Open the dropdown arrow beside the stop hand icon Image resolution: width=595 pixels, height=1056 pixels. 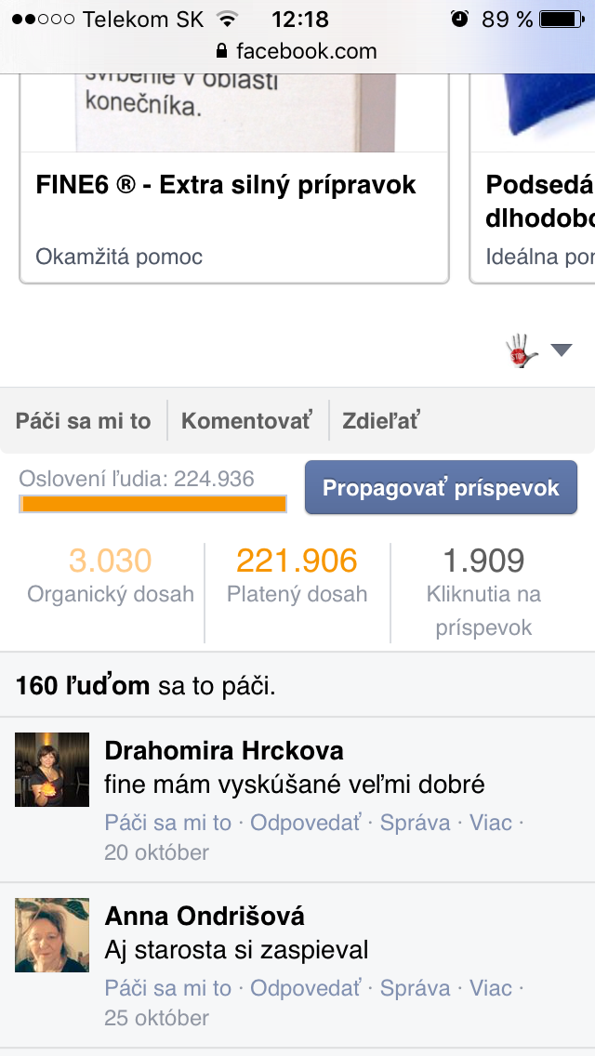click(x=562, y=350)
